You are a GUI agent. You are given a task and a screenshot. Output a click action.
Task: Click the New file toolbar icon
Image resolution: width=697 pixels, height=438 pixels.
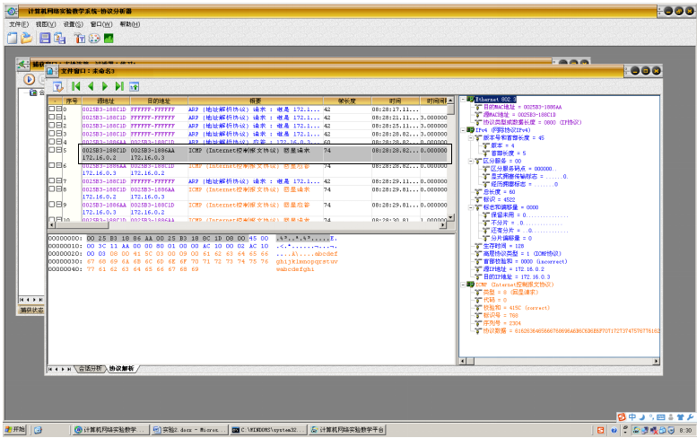(12, 39)
